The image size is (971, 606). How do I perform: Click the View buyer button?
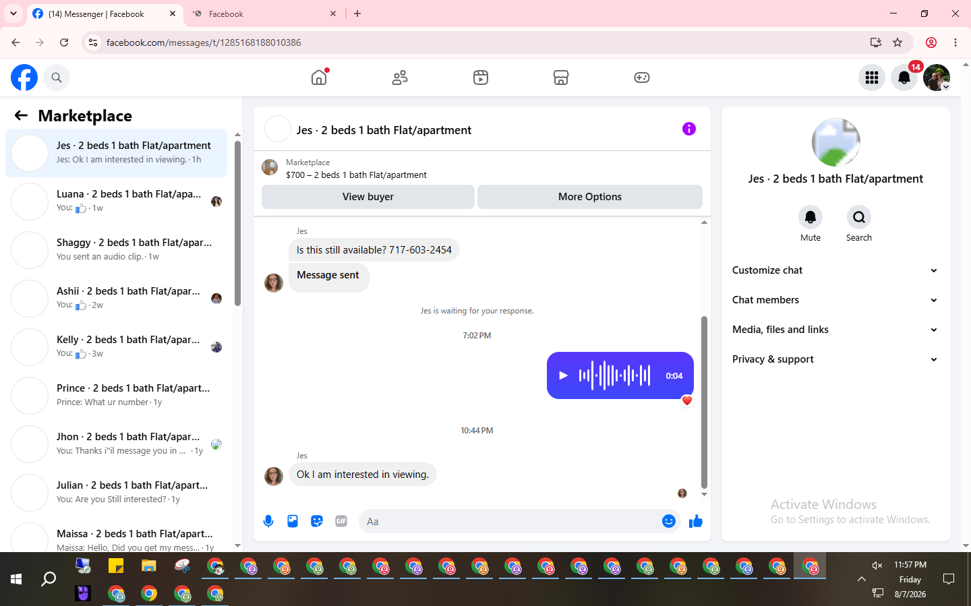point(367,197)
